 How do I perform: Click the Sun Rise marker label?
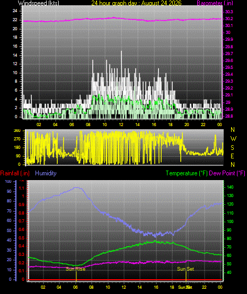[76, 269]
